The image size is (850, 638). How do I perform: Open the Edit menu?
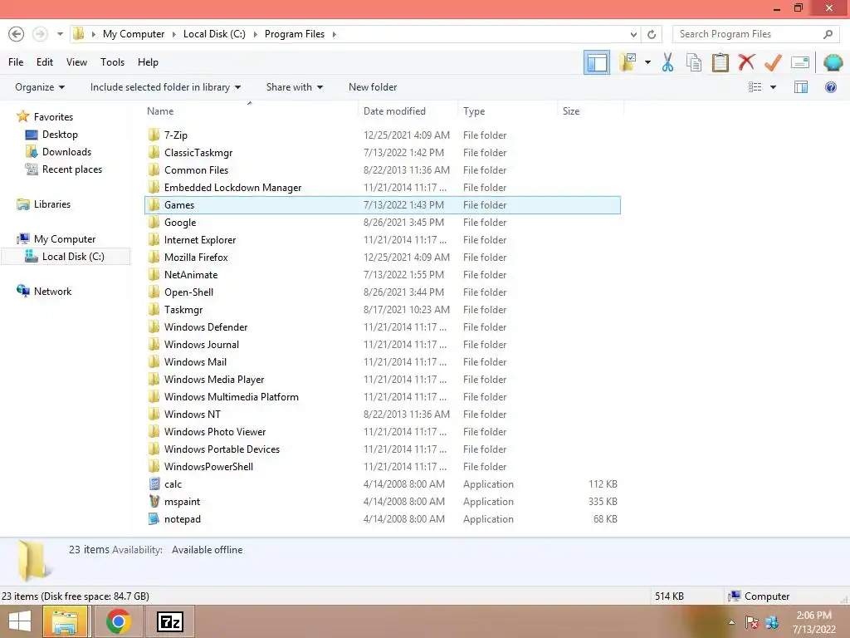[45, 62]
